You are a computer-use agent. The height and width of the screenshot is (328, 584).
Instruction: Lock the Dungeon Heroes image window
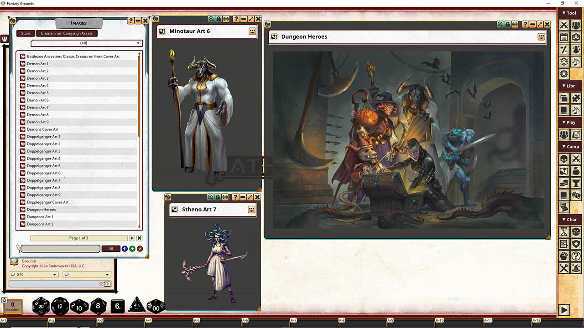click(x=507, y=24)
